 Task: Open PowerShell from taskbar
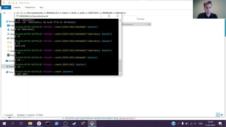coord(56,123)
